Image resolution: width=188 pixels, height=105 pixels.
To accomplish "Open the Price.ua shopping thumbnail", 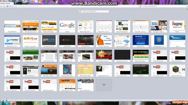I will click(104, 41).
